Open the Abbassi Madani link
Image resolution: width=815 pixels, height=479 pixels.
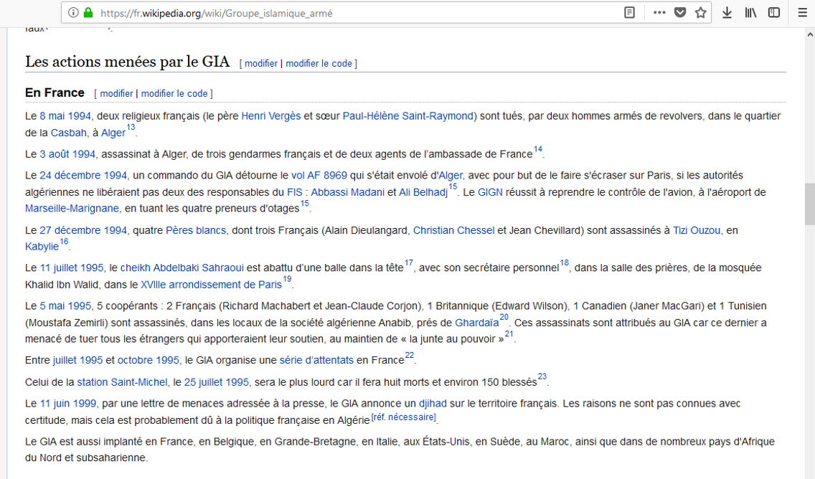(x=348, y=192)
